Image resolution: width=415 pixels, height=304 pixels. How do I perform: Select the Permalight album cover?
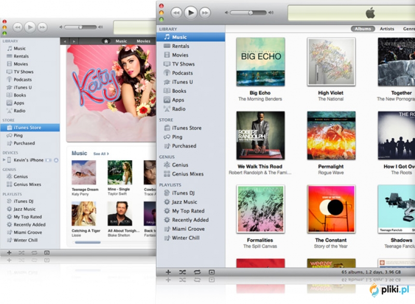pos(331,135)
